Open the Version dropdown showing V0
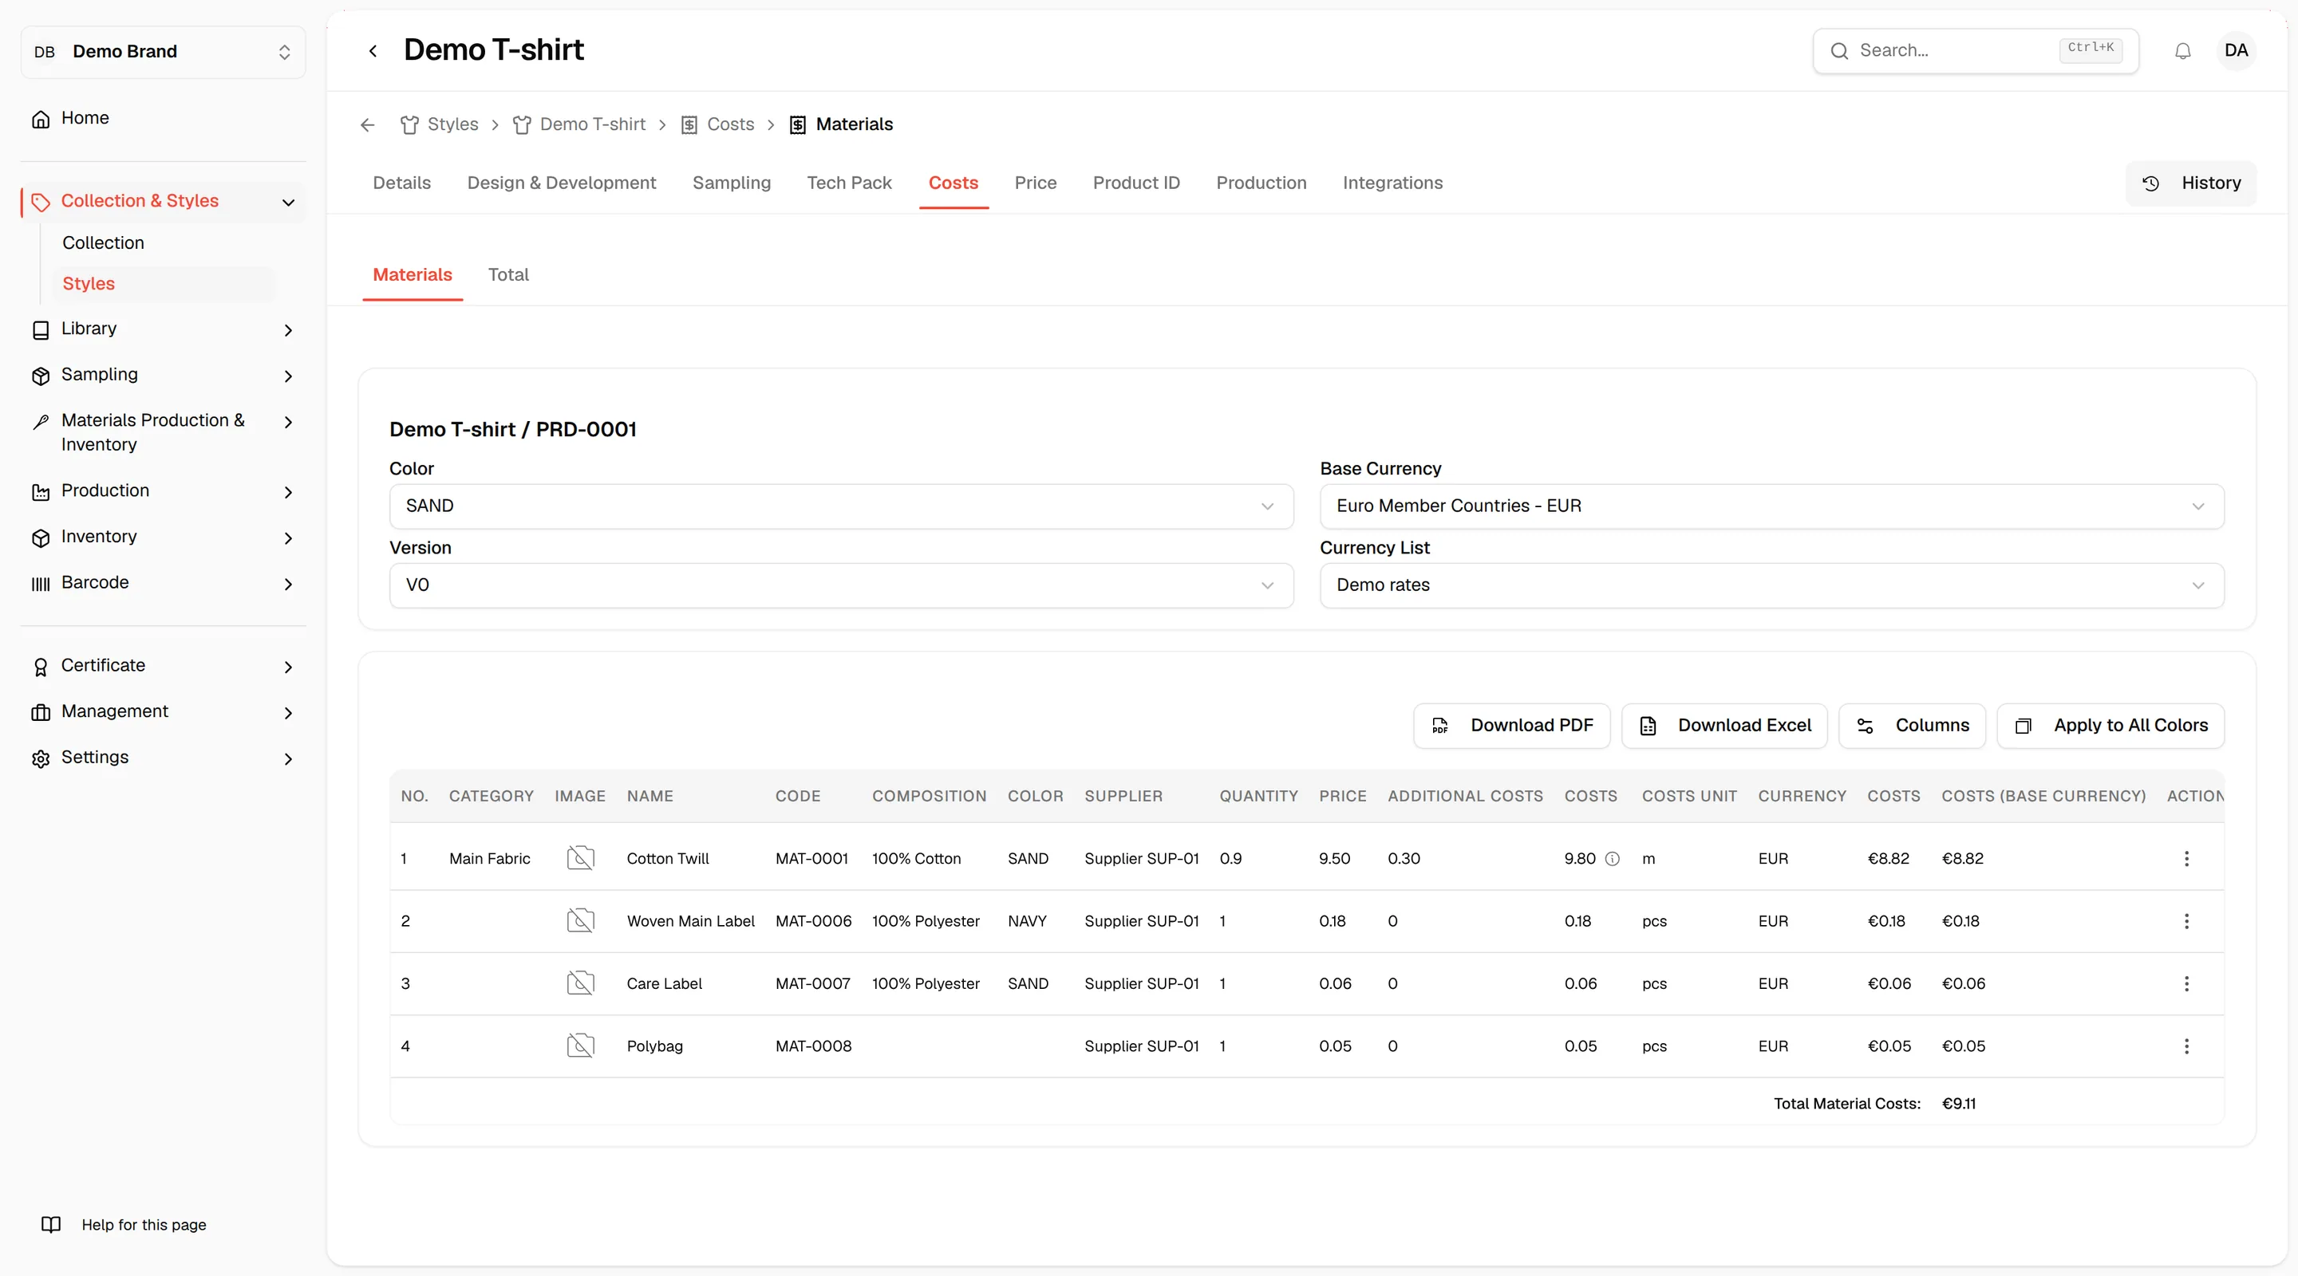 point(841,585)
